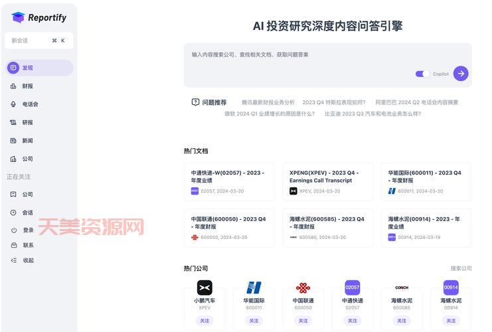Click 登录 to log in
The image size is (492, 332).
(29, 230)
